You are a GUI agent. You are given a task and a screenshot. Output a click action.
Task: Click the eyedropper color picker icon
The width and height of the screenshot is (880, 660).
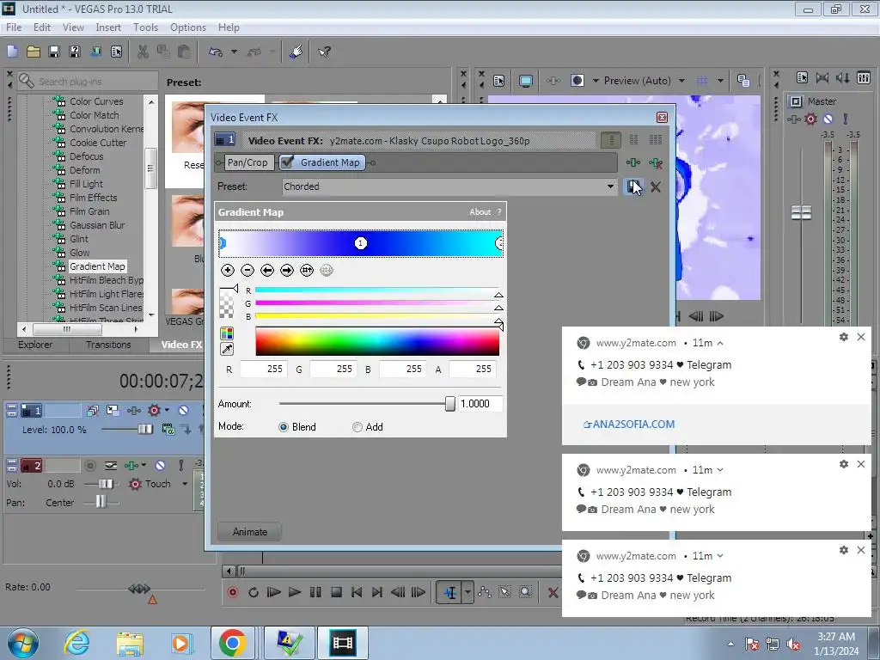coord(227,349)
